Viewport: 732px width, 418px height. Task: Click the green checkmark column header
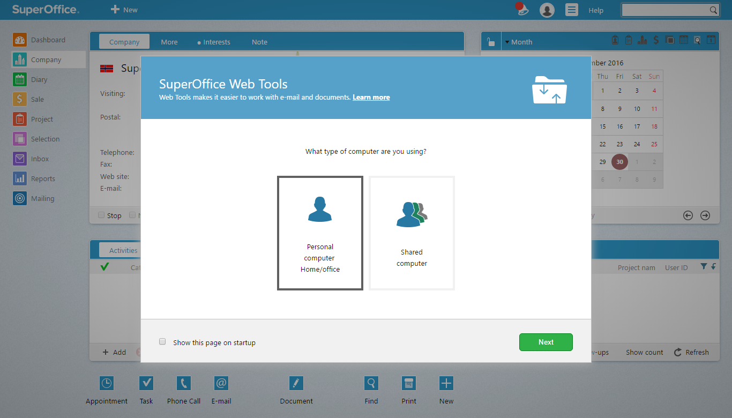[x=104, y=266]
